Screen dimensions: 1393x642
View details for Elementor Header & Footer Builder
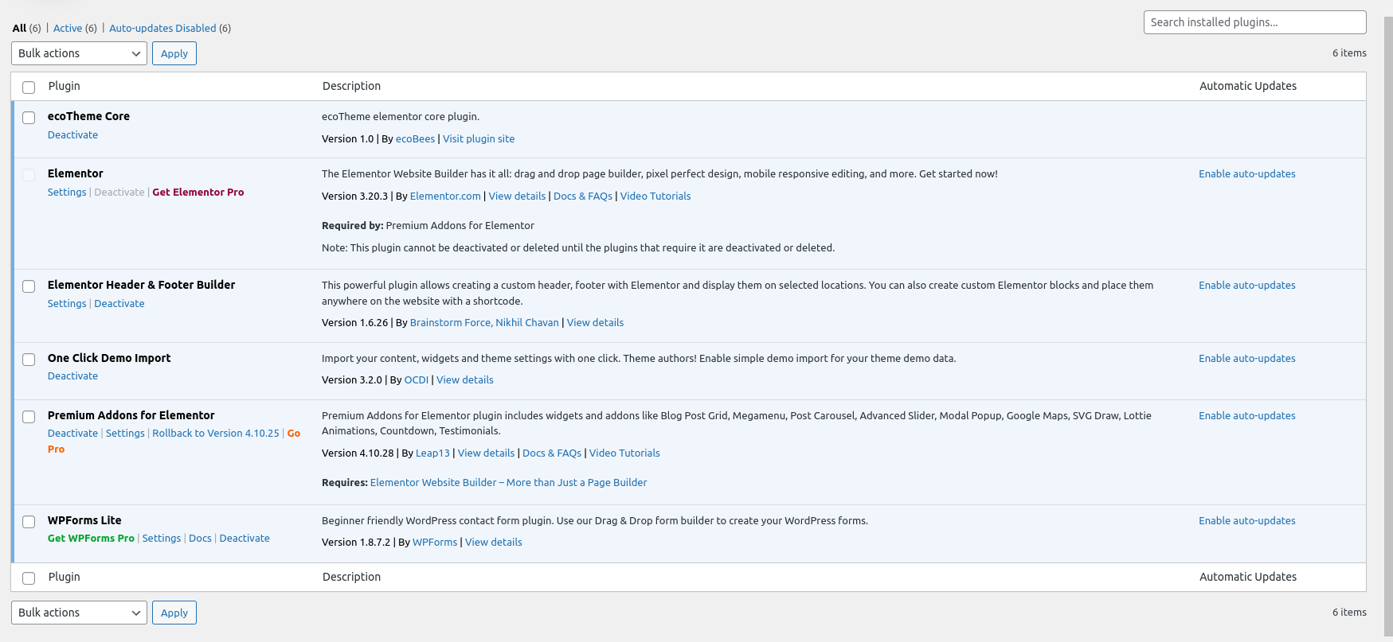tap(595, 322)
